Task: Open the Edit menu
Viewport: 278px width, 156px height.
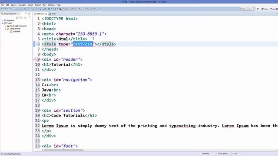Action: tap(7, 5)
